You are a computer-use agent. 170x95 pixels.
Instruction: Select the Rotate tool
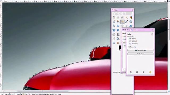click(x=131, y=26)
